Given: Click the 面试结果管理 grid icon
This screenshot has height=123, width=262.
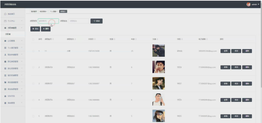Looking at the screenshot, I should tap(5, 89).
